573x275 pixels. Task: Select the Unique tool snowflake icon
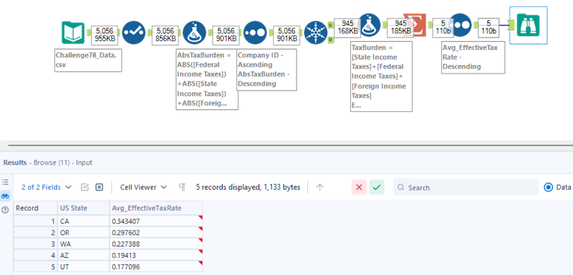pos(316,33)
